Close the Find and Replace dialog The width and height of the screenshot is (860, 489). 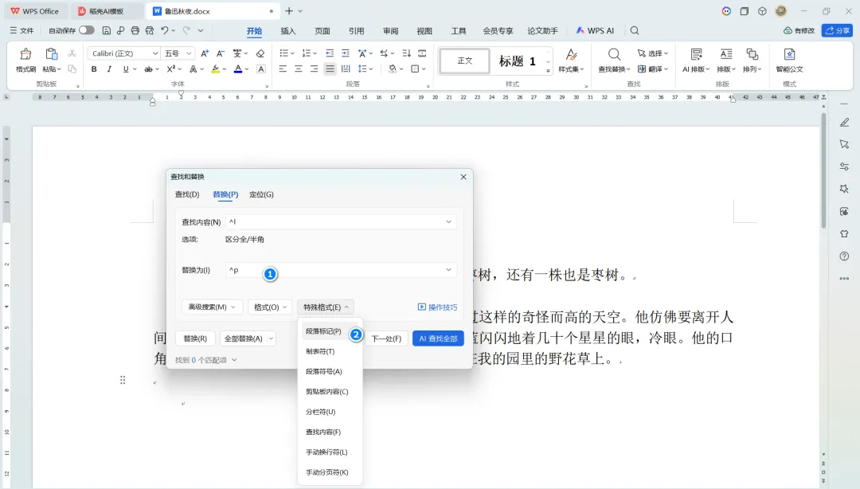463,177
